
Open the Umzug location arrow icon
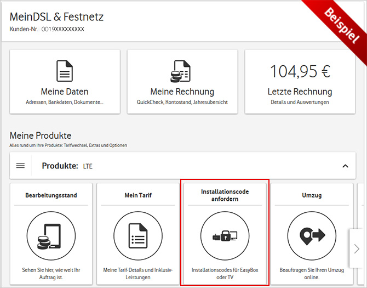coord(311,236)
